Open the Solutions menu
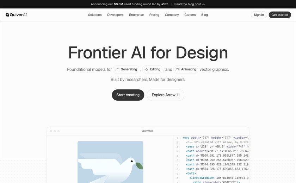296x183 pixels. [95, 15]
